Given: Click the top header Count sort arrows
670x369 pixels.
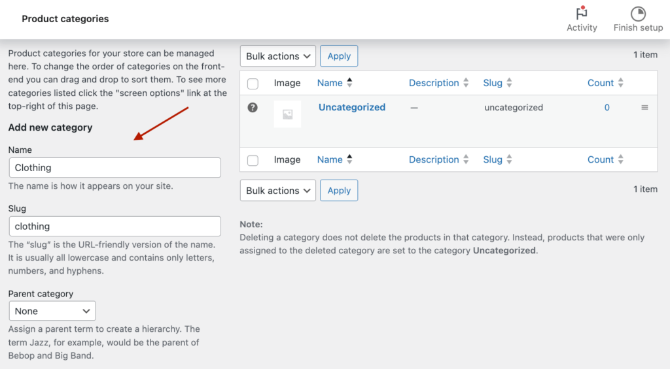Looking at the screenshot, I should (x=620, y=82).
